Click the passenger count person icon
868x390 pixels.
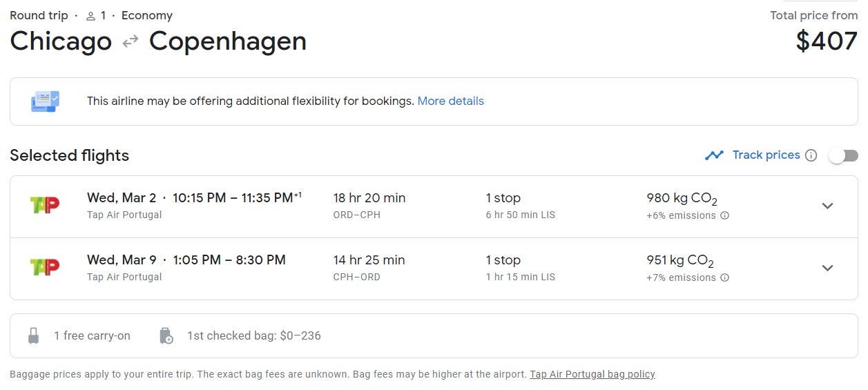click(x=90, y=16)
